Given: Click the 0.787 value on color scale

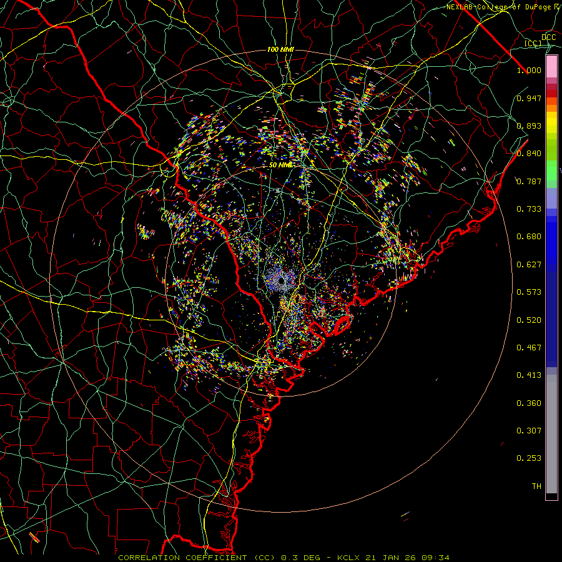Looking at the screenshot, I should coord(529,181).
